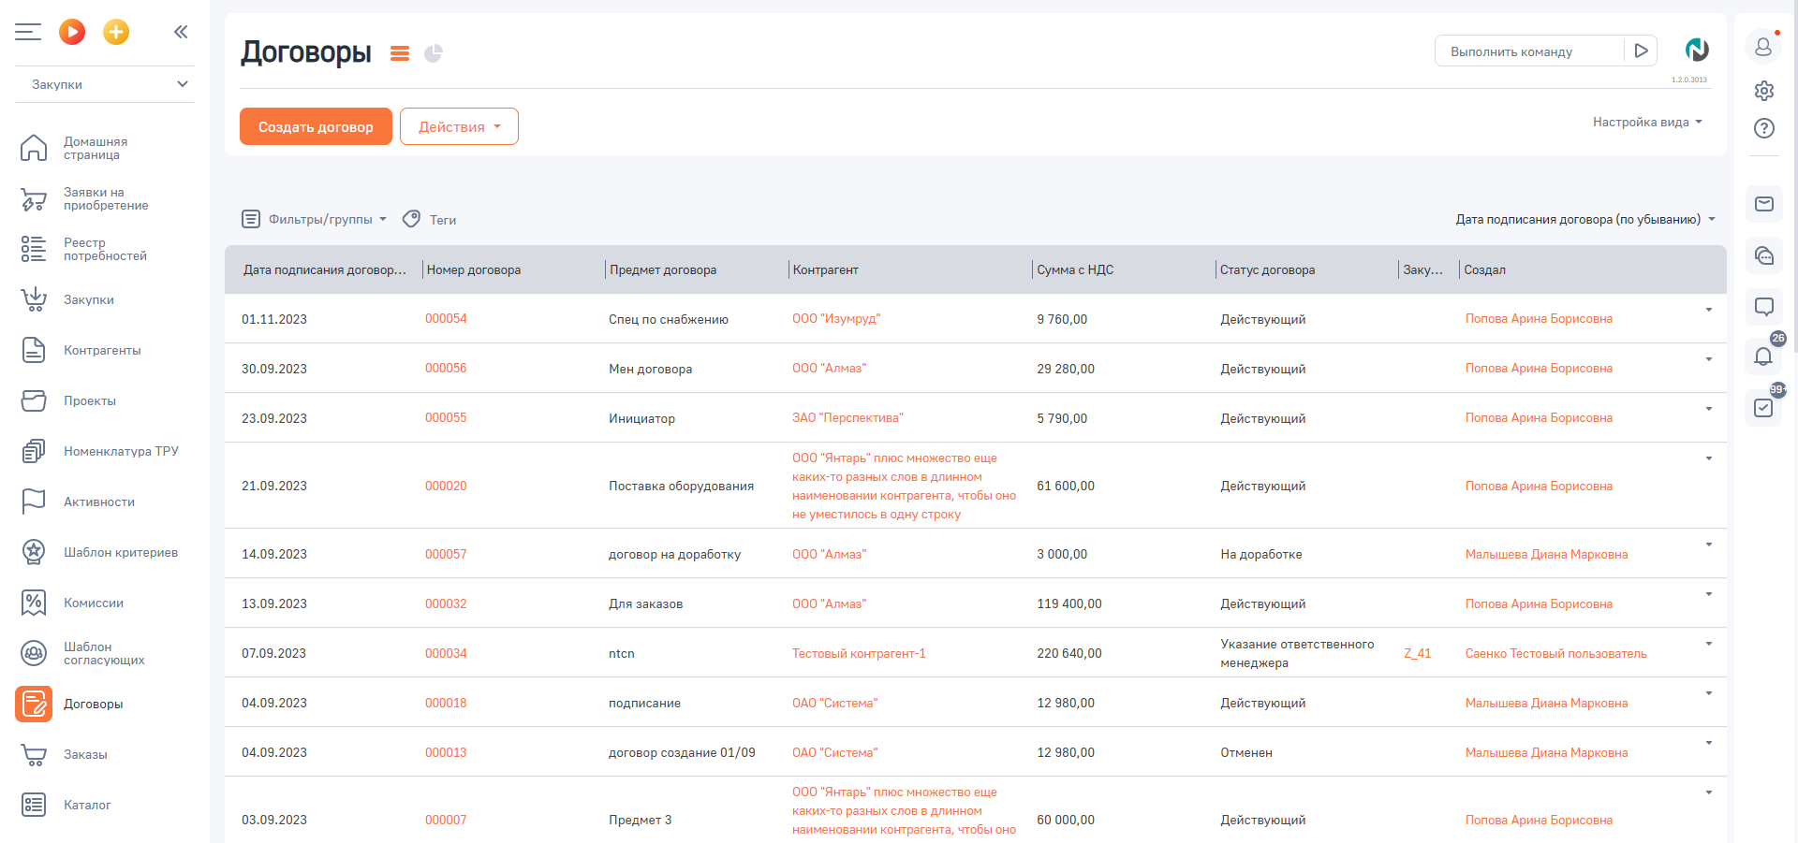Image resolution: width=1798 pixels, height=843 pixels.
Task: Switch to list view icon next to title
Action: click(400, 53)
